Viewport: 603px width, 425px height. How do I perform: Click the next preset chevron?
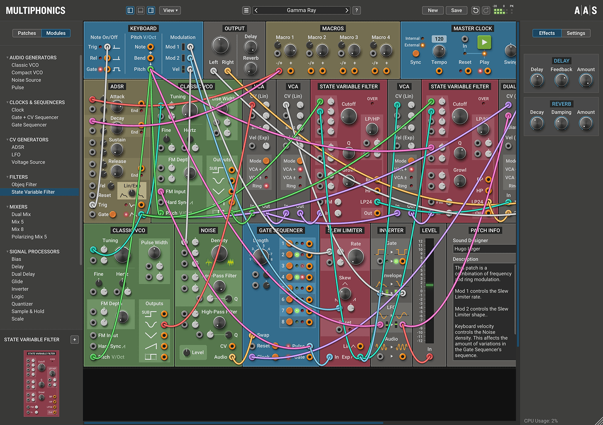point(347,10)
